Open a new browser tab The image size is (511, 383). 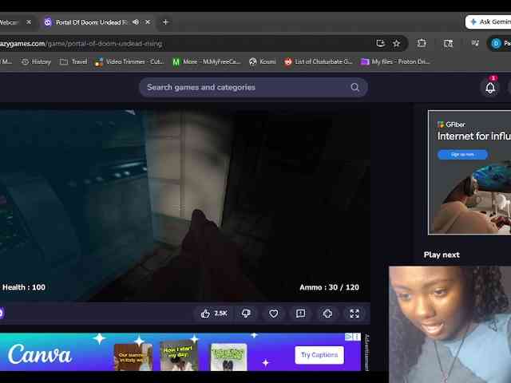165,22
